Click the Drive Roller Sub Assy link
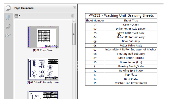This screenshot has width=169, height=104. (x=131, y=33)
